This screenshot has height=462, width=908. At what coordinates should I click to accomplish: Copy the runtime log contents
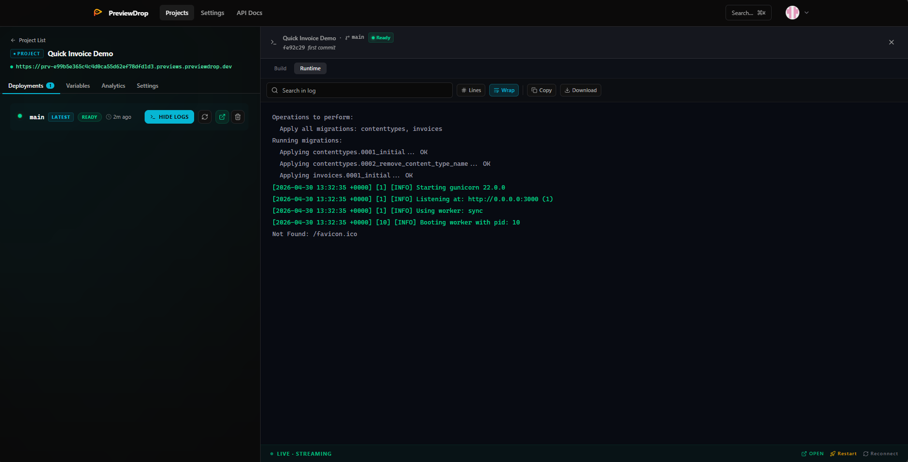point(541,90)
